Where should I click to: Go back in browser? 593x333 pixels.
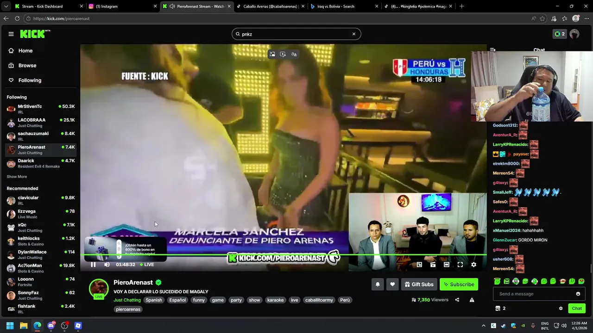6,18
